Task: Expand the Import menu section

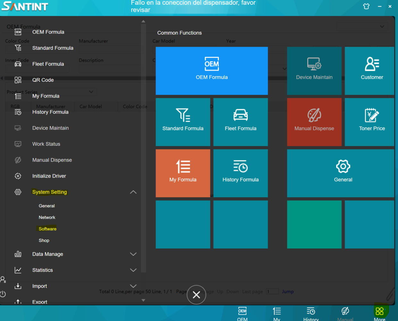Action: coord(133,286)
